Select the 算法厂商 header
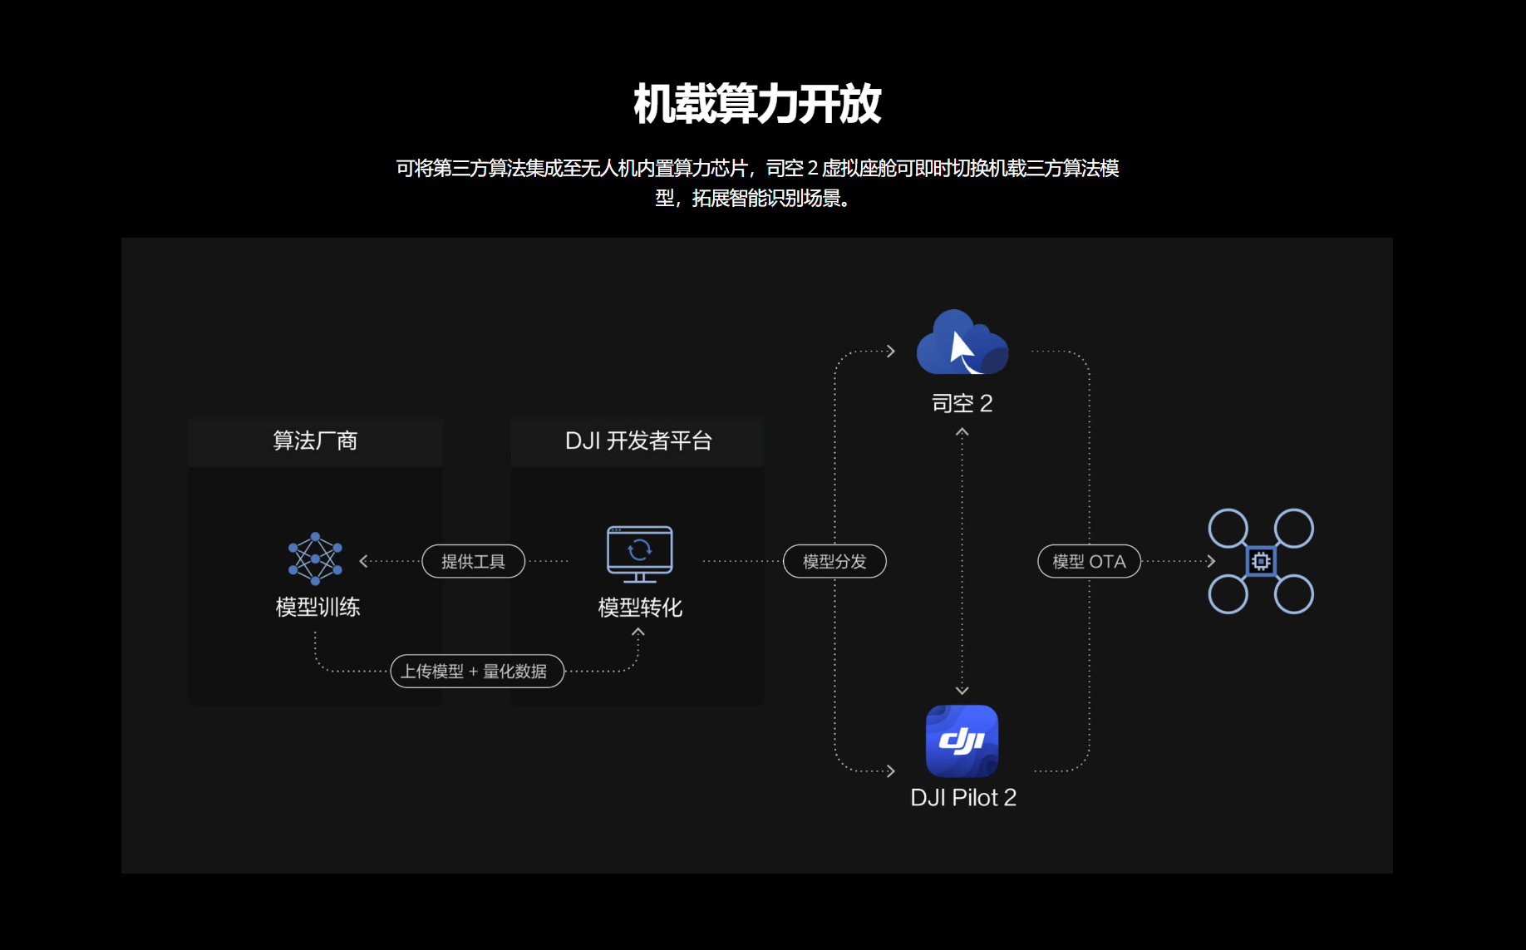This screenshot has height=950, width=1526. (x=315, y=441)
